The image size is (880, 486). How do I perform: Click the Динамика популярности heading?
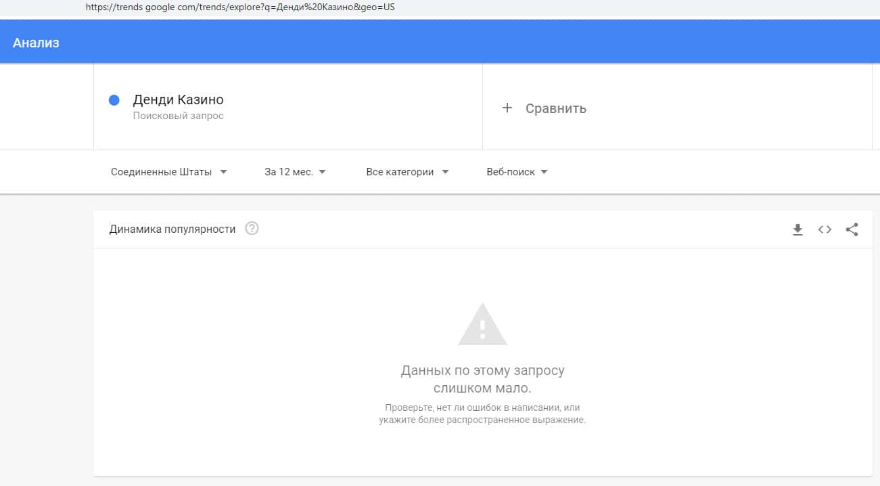pyautogui.click(x=172, y=229)
